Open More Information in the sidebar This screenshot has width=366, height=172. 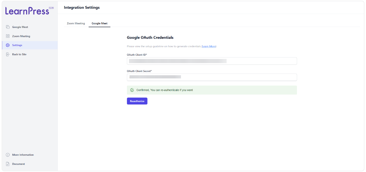pos(30,155)
